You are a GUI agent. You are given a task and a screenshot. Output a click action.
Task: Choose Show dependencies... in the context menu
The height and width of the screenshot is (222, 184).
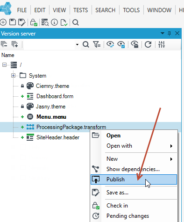(x=134, y=169)
